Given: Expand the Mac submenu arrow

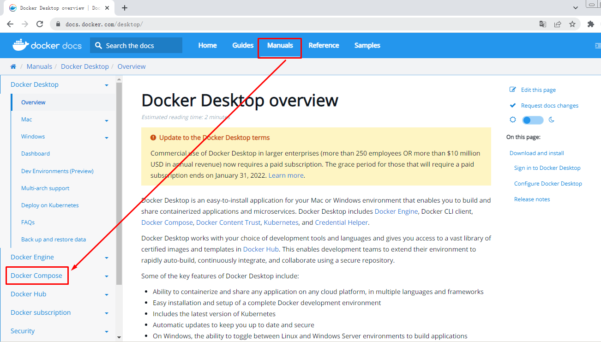Looking at the screenshot, I should 107,120.
